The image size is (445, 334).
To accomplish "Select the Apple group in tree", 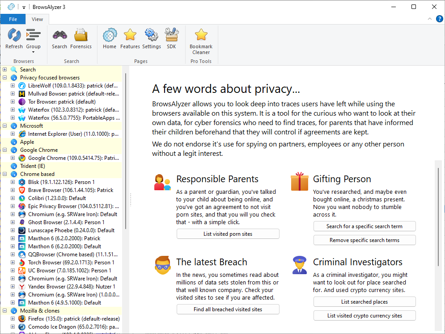I will click(x=27, y=142).
